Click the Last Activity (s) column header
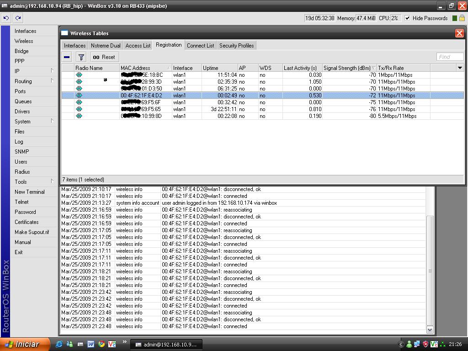 303,68
